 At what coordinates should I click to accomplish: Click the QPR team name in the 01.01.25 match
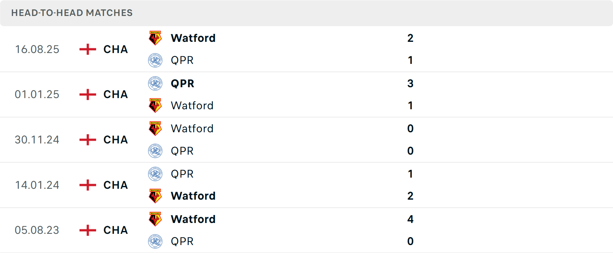coord(182,83)
